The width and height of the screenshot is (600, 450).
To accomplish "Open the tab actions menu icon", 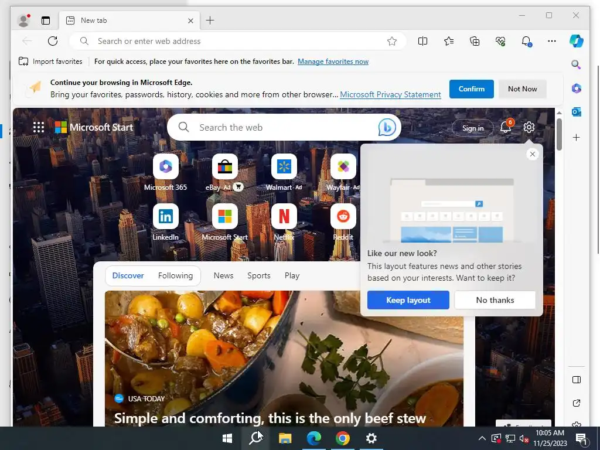I will click(46, 21).
